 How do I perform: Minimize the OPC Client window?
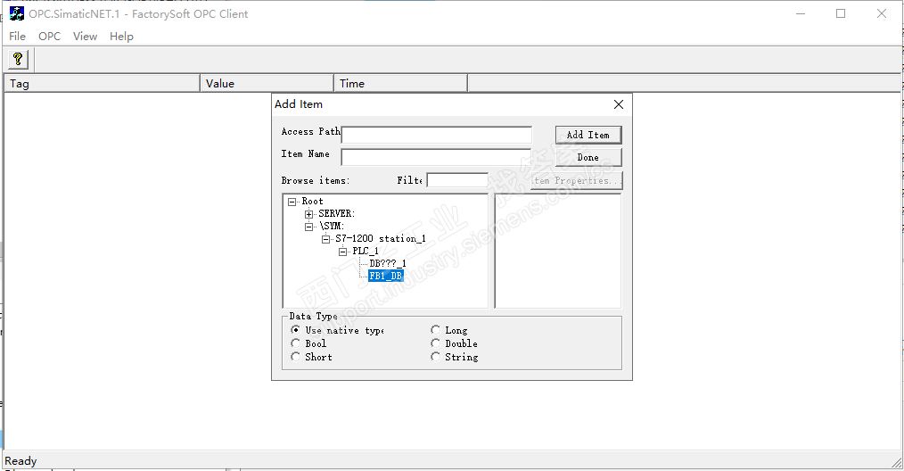[x=801, y=14]
